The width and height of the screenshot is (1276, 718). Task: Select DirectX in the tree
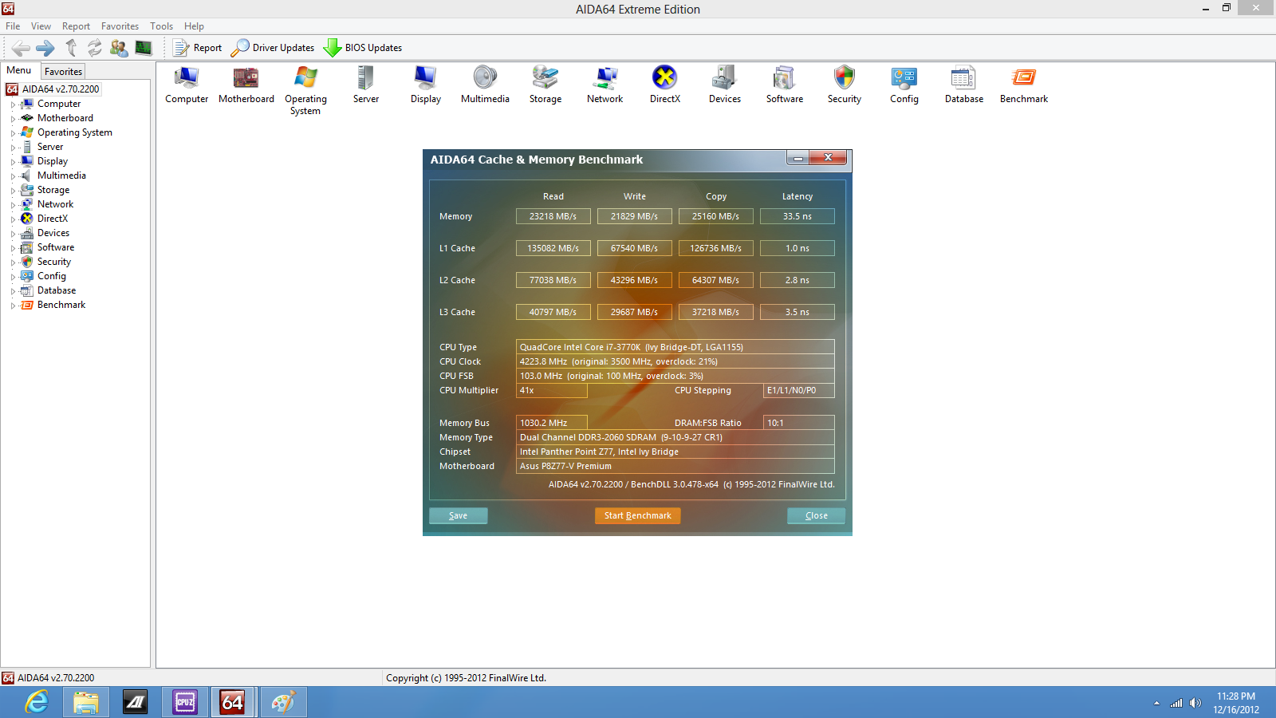coord(53,219)
